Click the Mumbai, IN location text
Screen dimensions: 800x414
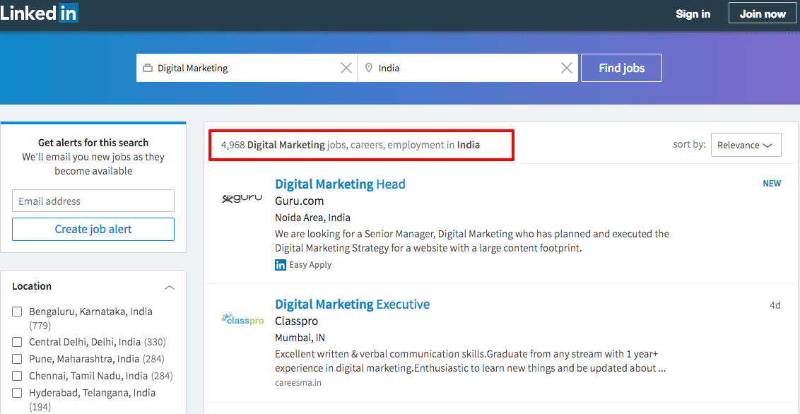300,338
